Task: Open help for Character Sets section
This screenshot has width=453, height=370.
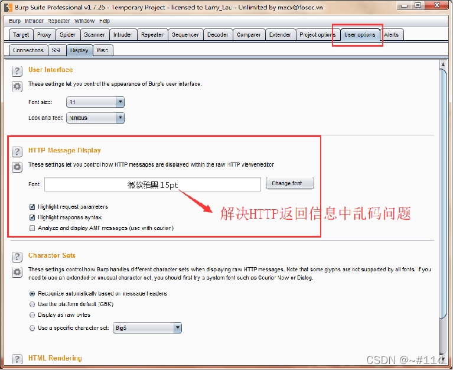Action: click(x=17, y=257)
